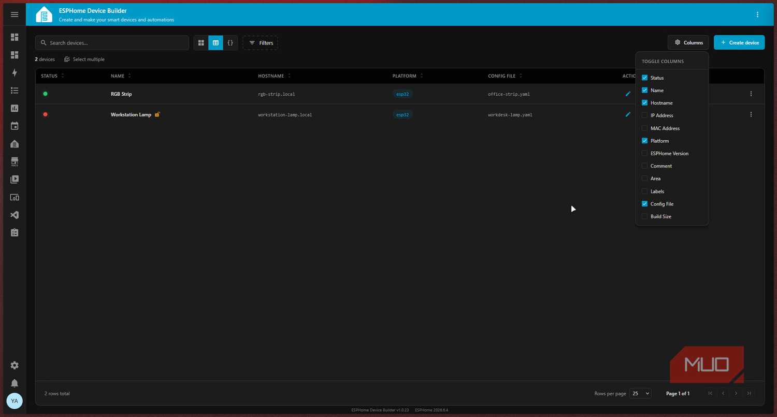Open the Logbook list sidebar icon

(15, 91)
